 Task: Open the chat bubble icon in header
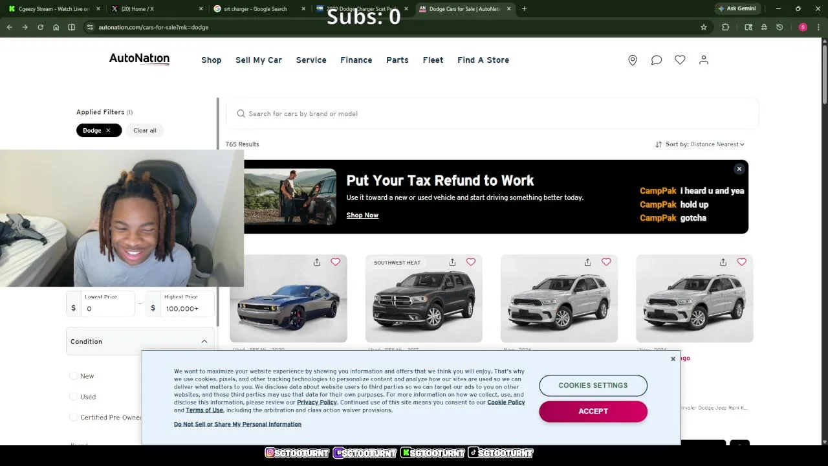click(657, 60)
